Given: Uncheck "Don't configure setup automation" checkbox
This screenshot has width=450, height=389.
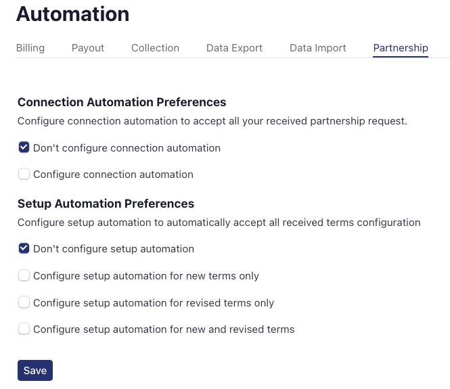Looking at the screenshot, I should 24,248.
